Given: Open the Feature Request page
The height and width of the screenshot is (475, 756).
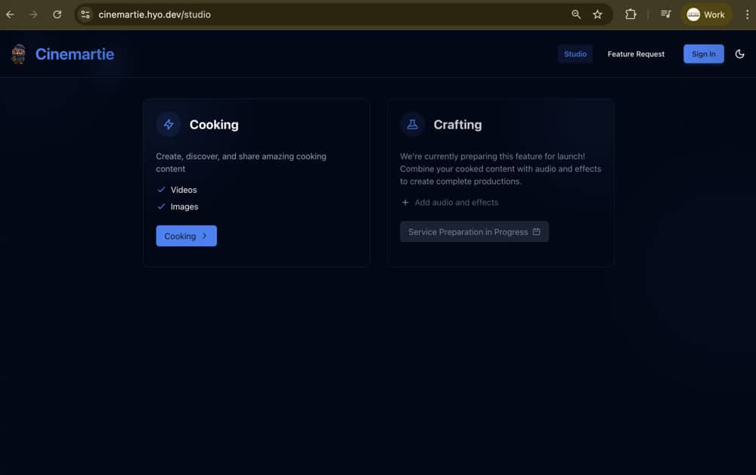Looking at the screenshot, I should pyautogui.click(x=636, y=54).
